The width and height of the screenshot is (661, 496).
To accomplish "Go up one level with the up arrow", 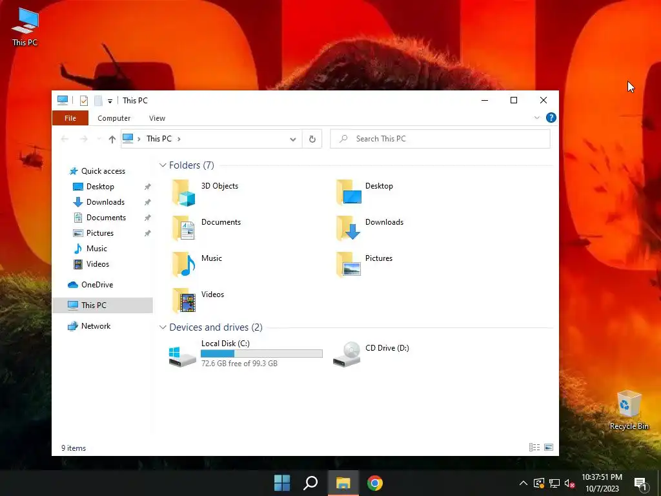I will pos(112,139).
